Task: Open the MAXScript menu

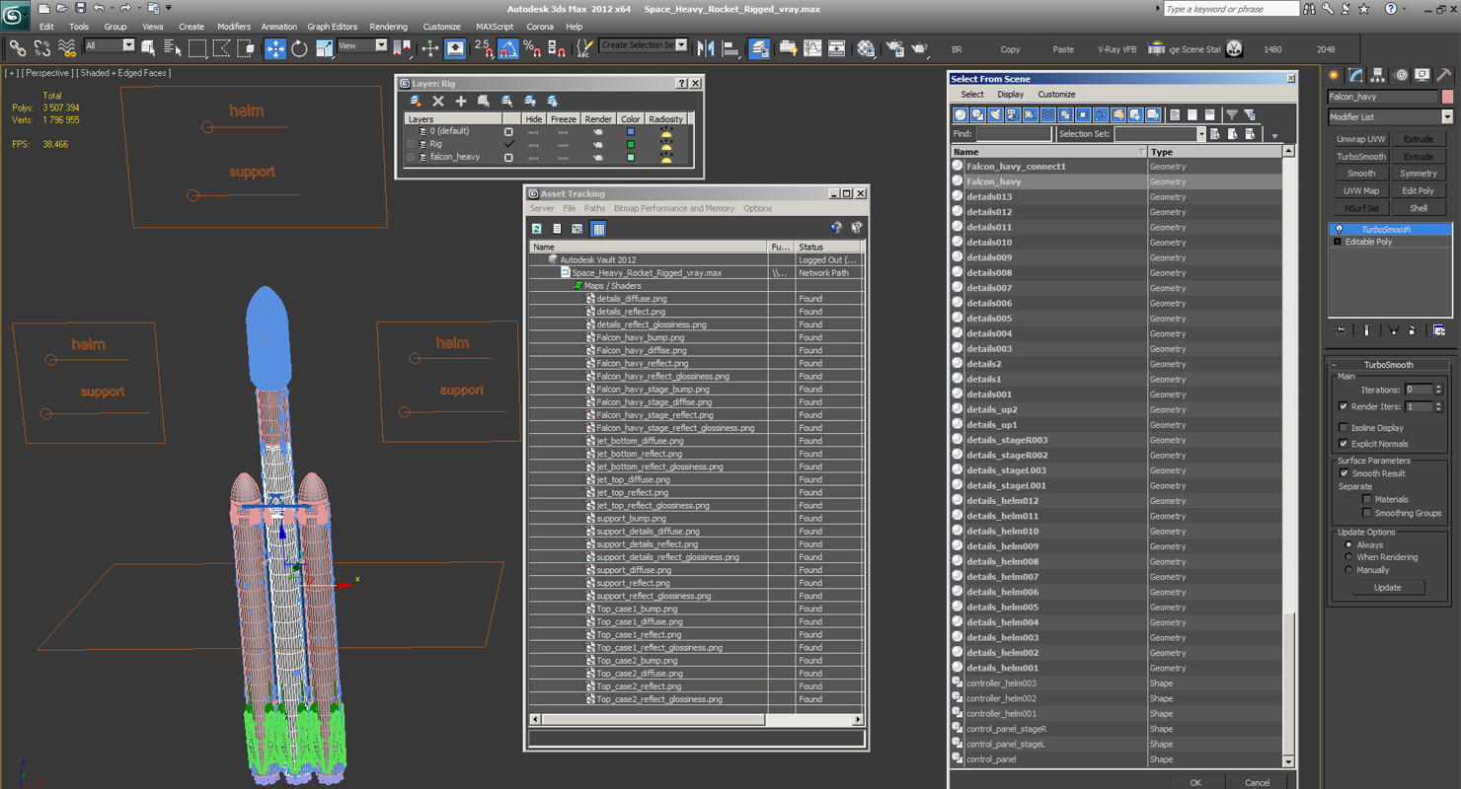Action: [x=495, y=27]
